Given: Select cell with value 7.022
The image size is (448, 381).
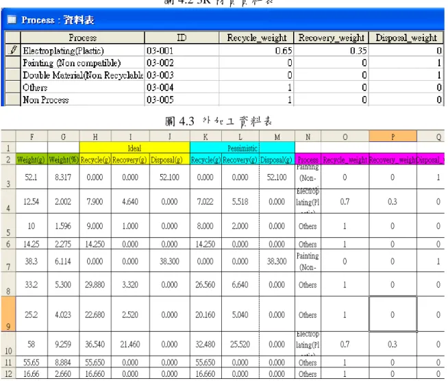Looking at the screenshot, I should coord(206,201).
